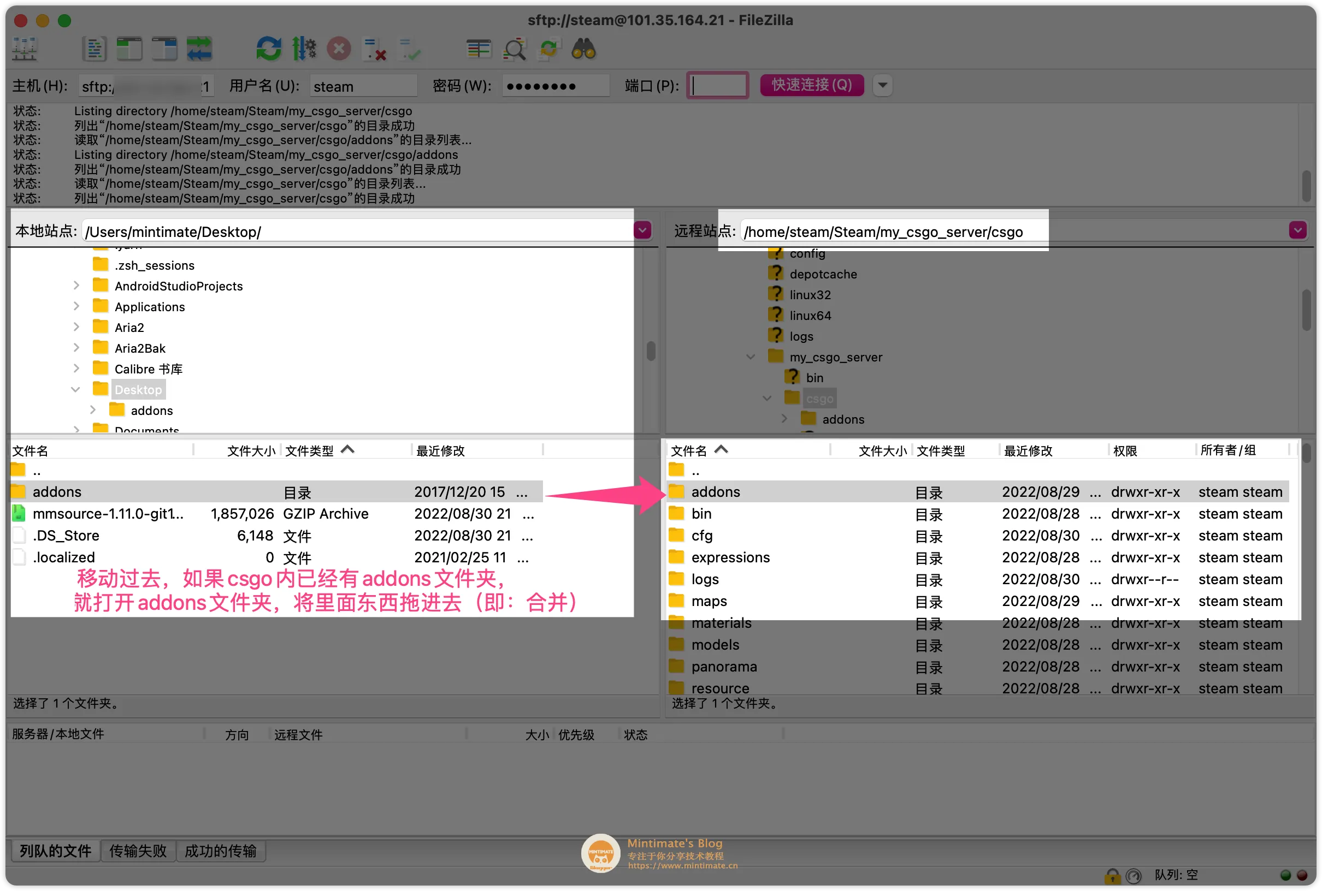Expand remote addons tree folder
The height and width of the screenshot is (891, 1322).
tap(784, 419)
